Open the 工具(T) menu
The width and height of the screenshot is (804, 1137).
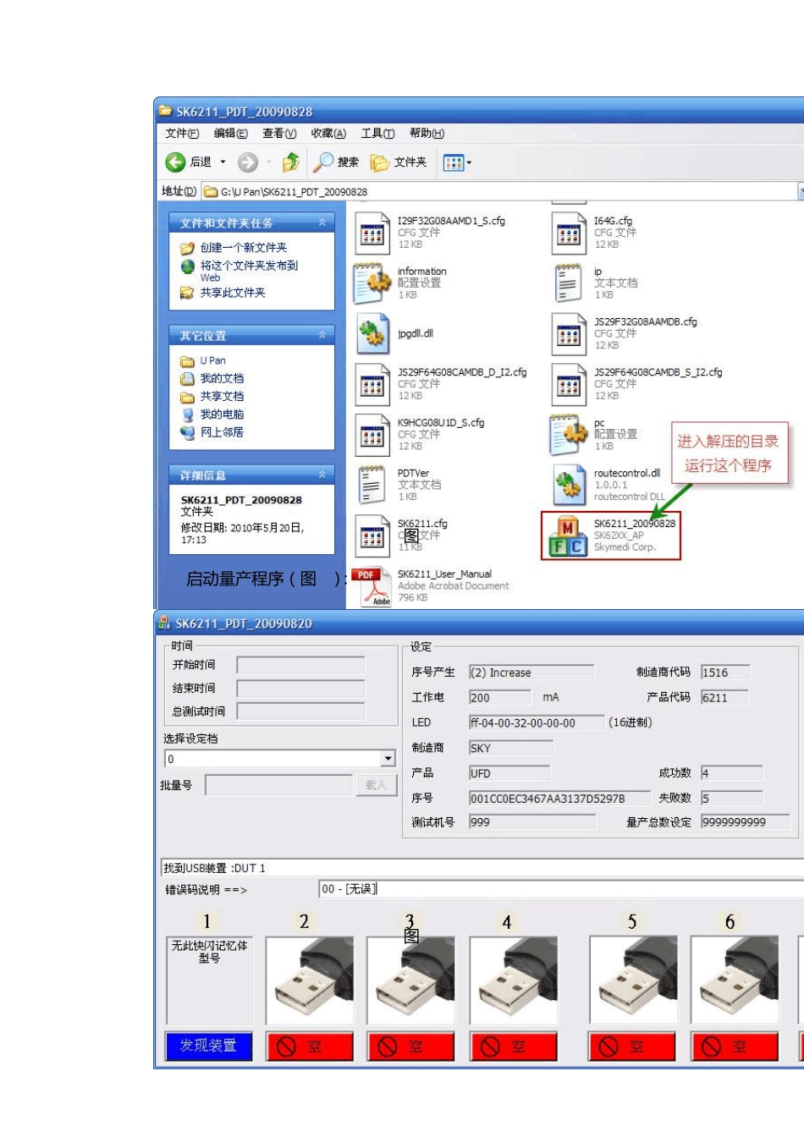click(377, 134)
